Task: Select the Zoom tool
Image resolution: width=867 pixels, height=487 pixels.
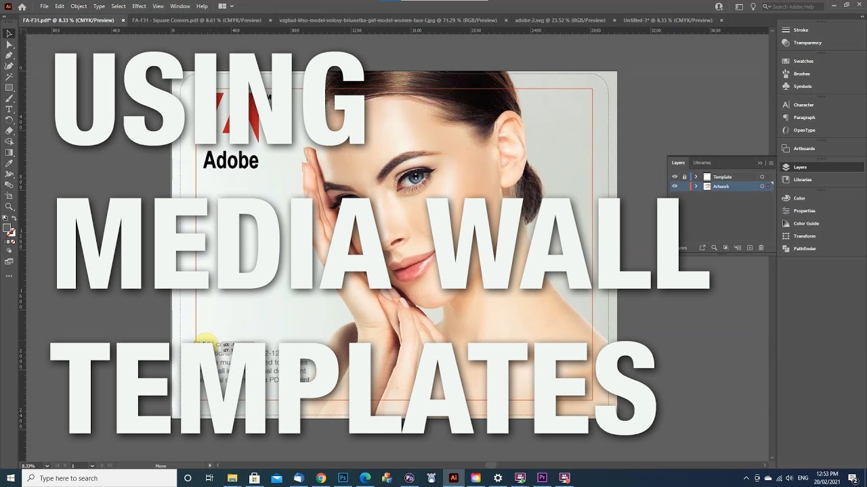Action: pyautogui.click(x=9, y=206)
